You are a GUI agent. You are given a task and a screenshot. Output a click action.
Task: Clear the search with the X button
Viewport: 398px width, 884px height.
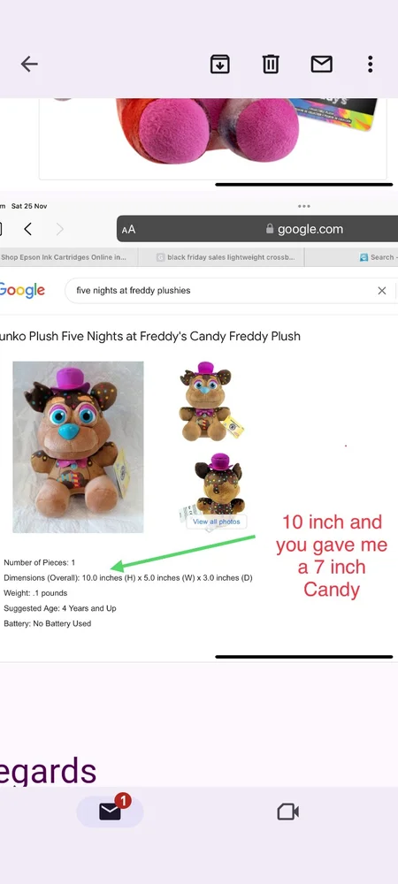[x=382, y=291]
